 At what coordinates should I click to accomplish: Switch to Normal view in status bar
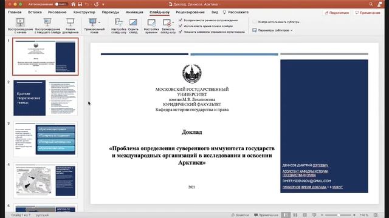coord(286,215)
